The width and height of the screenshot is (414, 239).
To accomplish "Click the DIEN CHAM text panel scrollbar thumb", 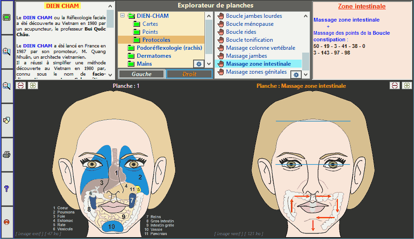I will [x=110, y=18].
